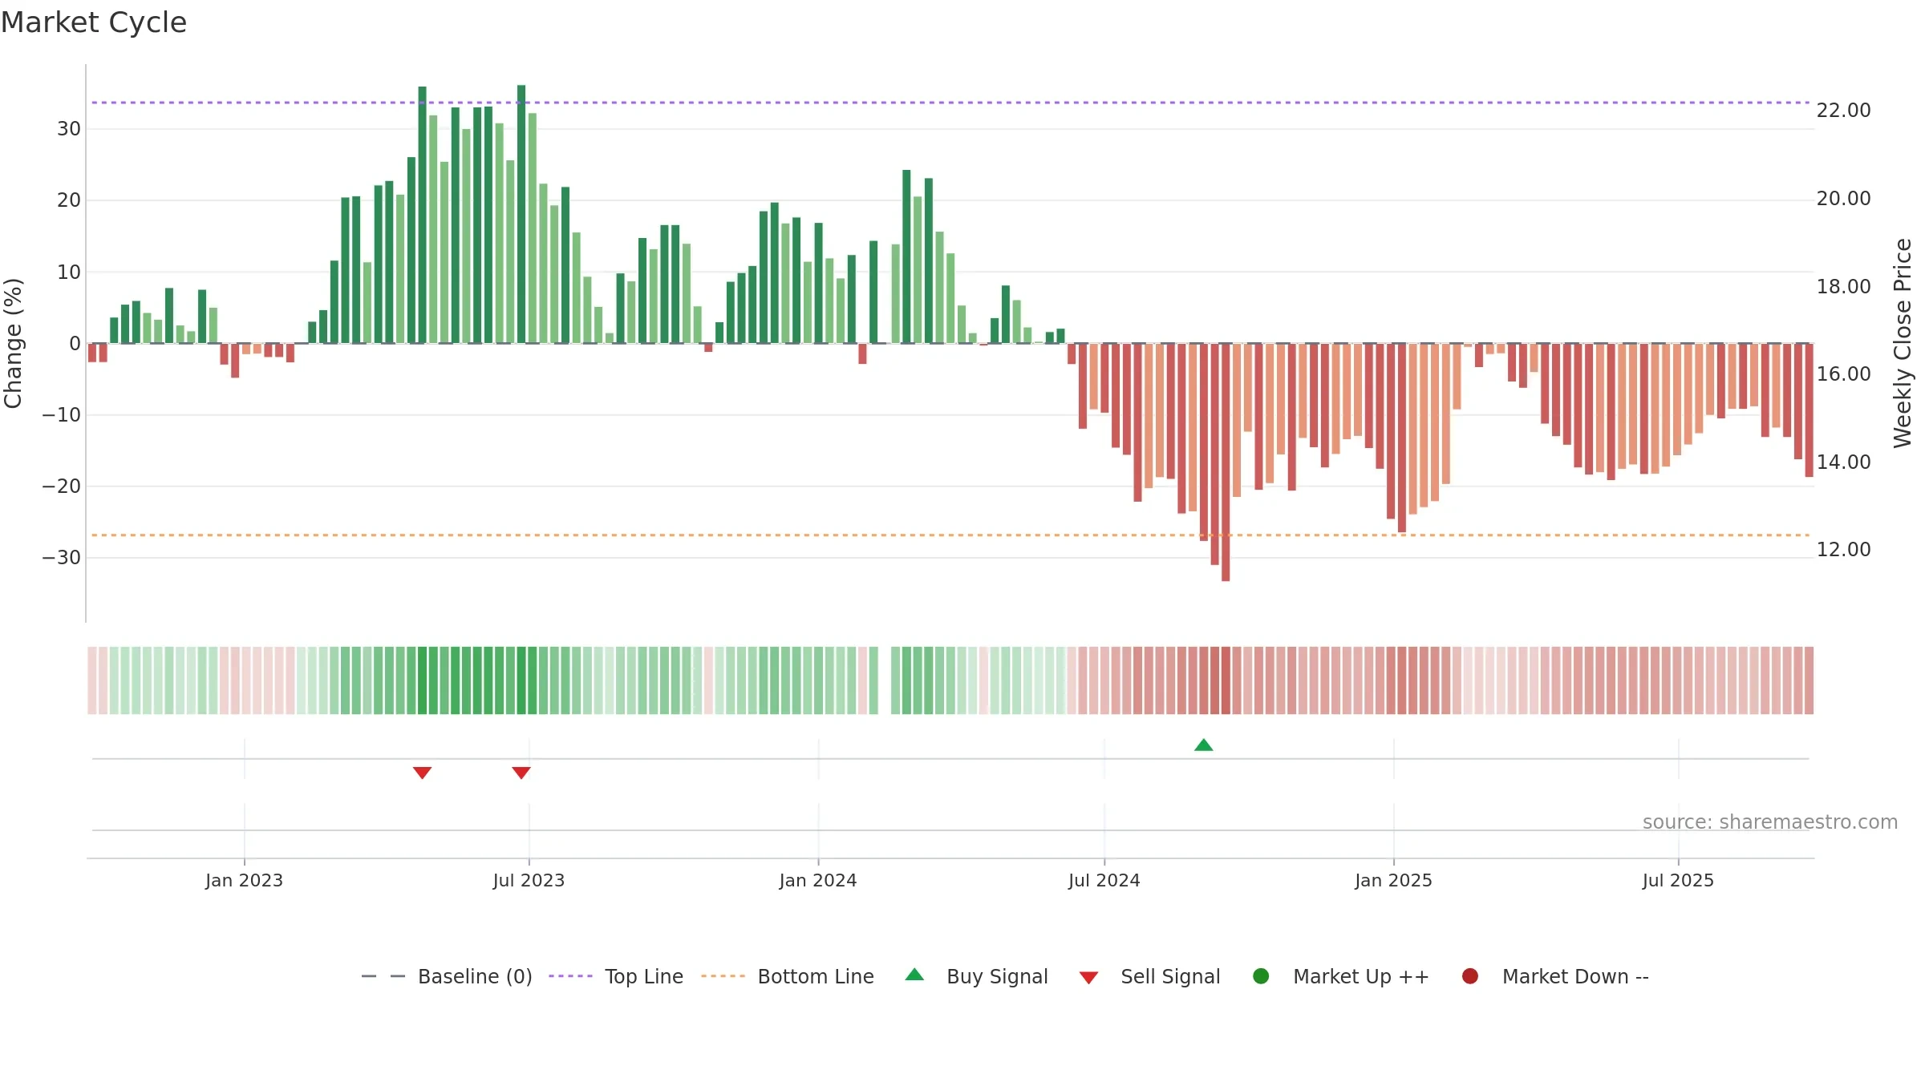Image resolution: width=1925 pixels, height=1082 pixels.
Task: Click the 16.00 price tick label
Action: click(x=1843, y=374)
